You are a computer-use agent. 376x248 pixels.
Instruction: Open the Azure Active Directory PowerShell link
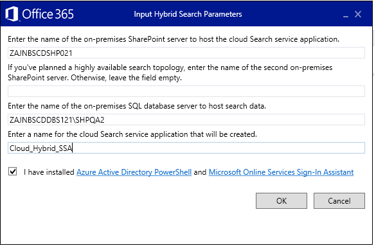[x=134, y=172]
